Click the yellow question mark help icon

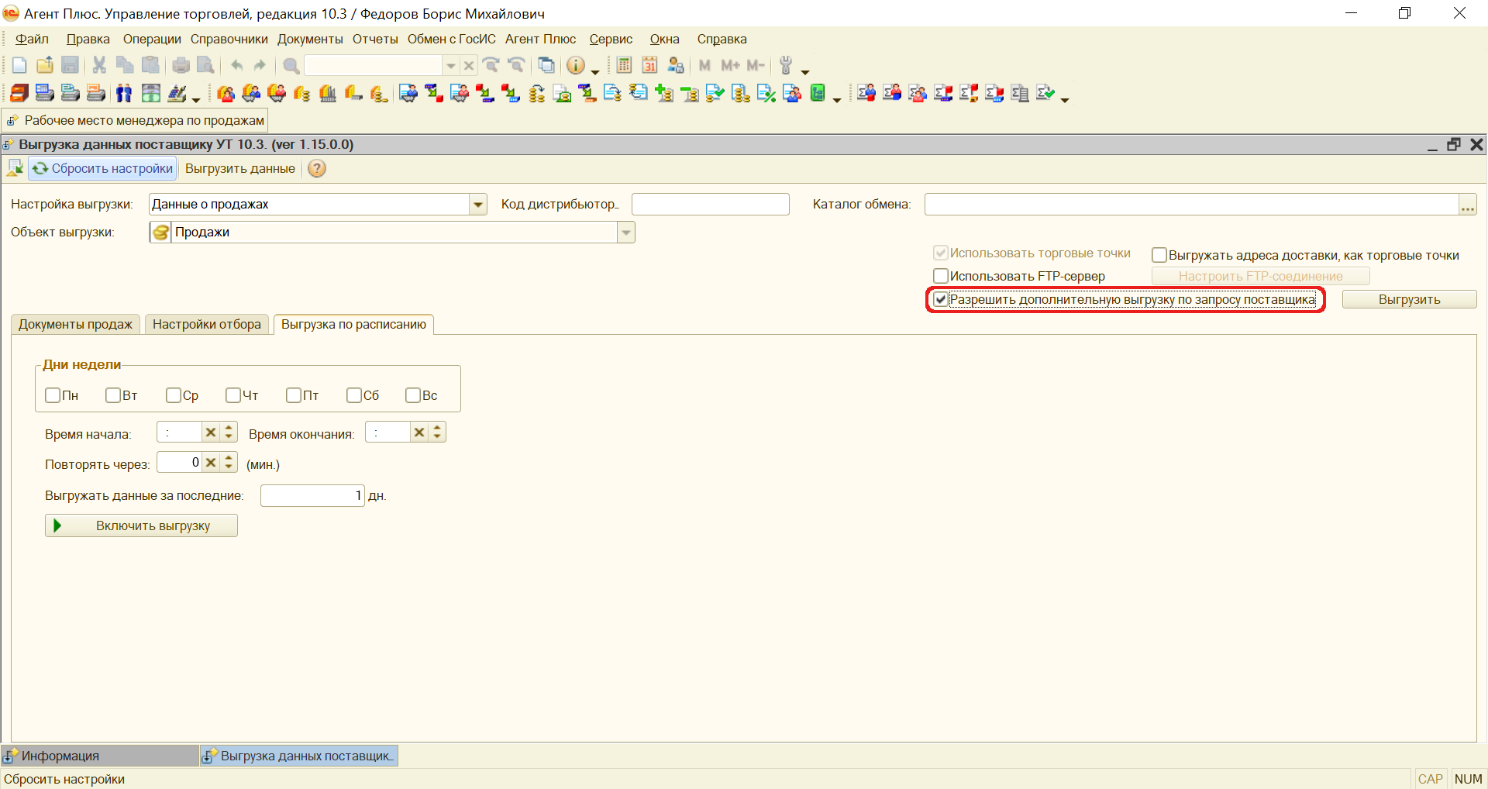tap(317, 168)
